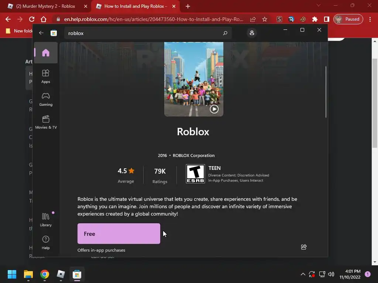This screenshot has height=283, width=378.
Task: Open the Windows Start menu
Action: pos(12,274)
